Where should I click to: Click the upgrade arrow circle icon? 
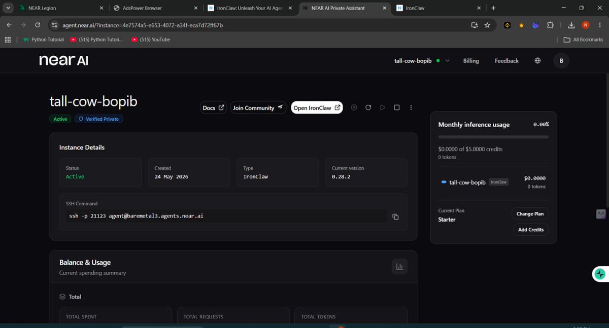pyautogui.click(x=354, y=107)
